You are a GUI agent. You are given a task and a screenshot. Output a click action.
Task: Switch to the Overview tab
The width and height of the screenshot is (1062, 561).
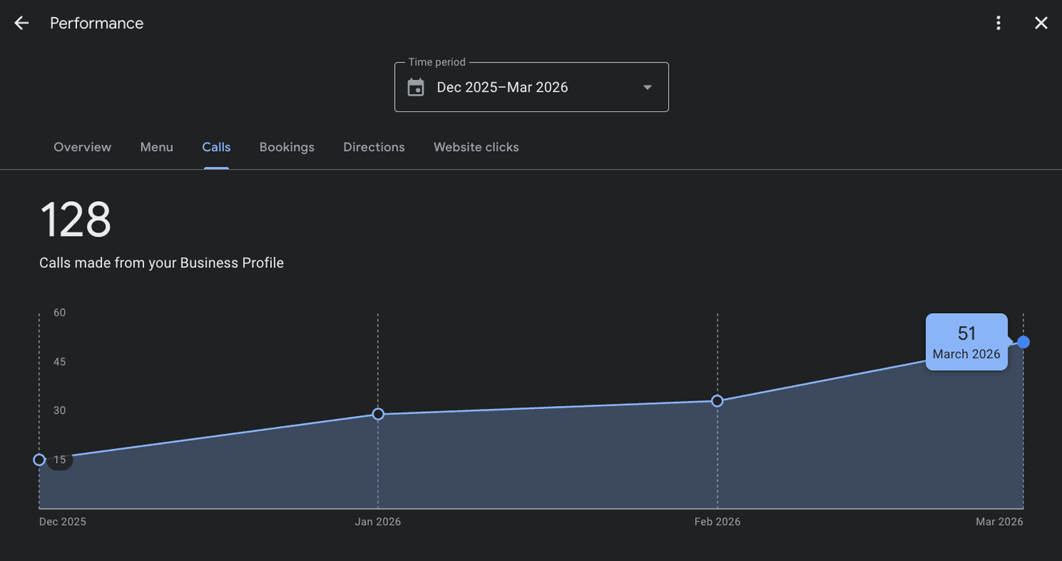coord(83,147)
